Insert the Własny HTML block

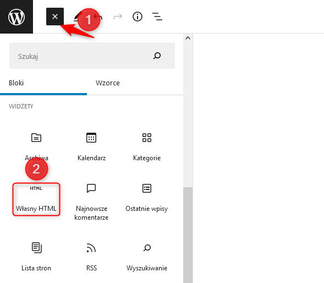(x=36, y=199)
